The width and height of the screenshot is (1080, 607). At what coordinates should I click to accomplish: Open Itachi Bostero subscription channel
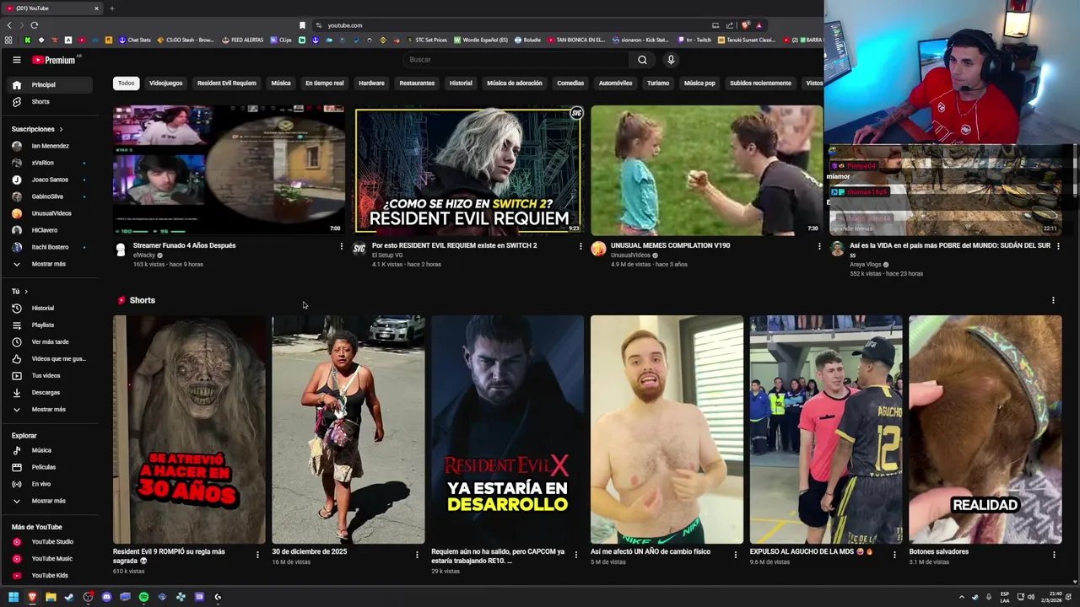coord(50,247)
